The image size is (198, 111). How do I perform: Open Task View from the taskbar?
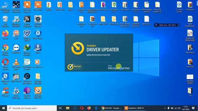(60, 108)
